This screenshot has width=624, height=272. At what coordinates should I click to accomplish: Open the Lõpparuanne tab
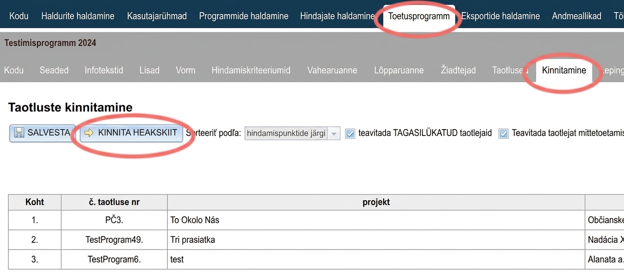point(399,70)
